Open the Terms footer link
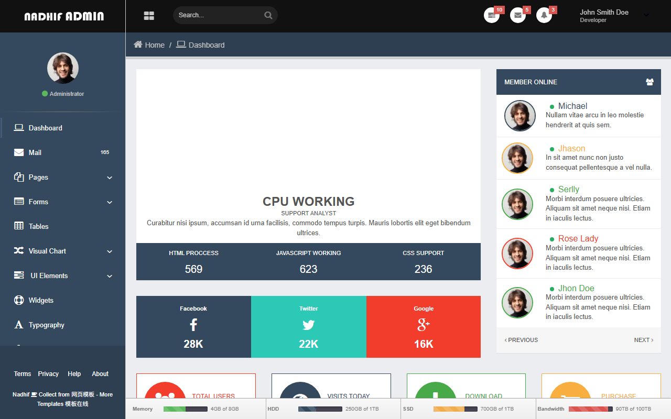 coord(23,374)
